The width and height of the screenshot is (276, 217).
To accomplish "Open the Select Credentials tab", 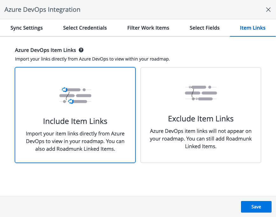I will pyautogui.click(x=85, y=28).
